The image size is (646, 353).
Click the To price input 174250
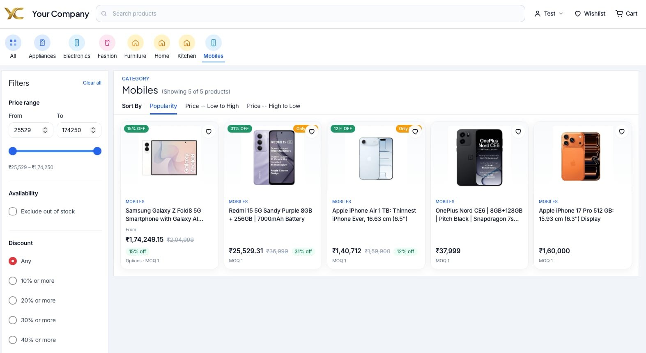tap(79, 130)
